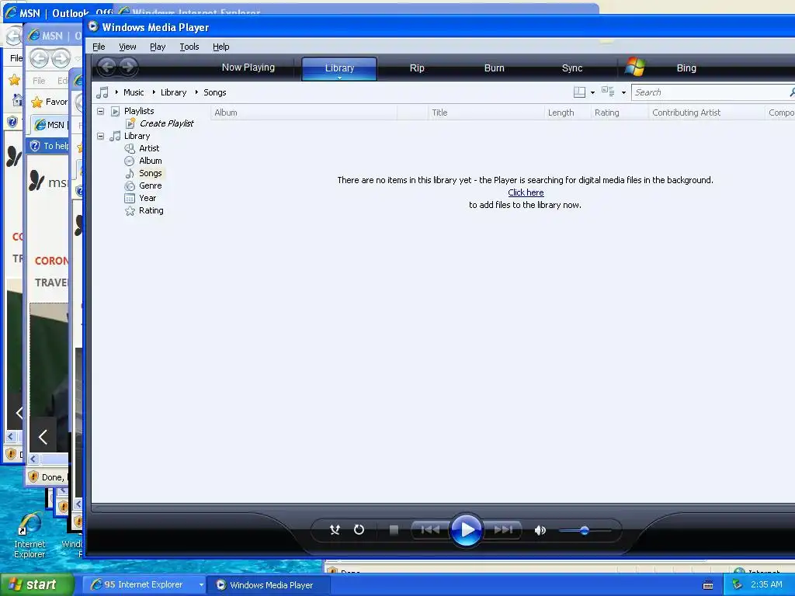
Task: Switch to the Now Playing tab
Action: click(x=248, y=68)
